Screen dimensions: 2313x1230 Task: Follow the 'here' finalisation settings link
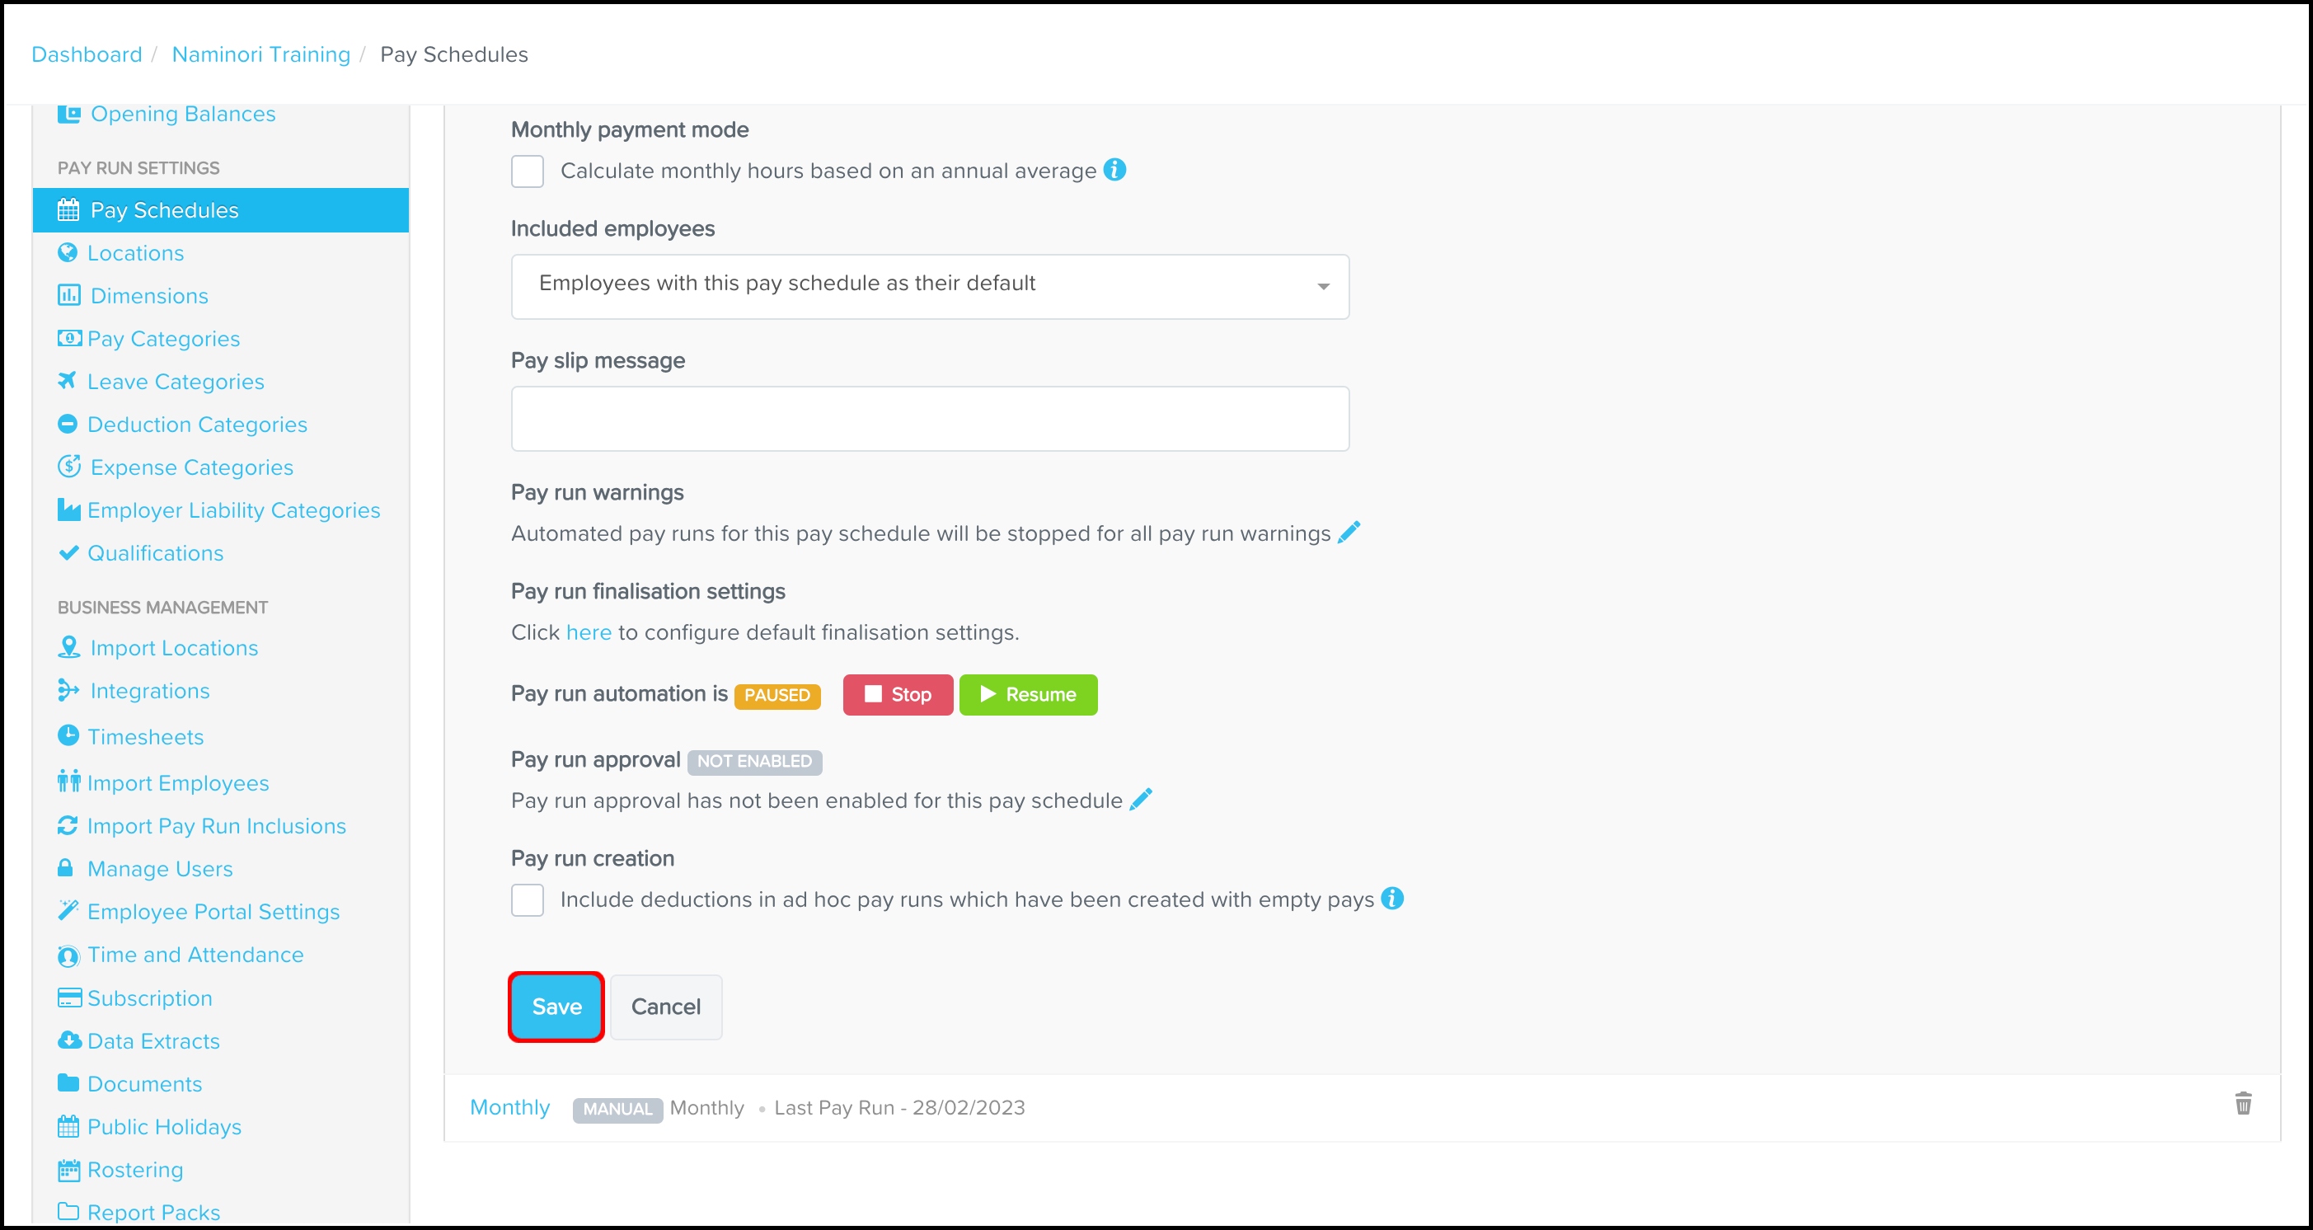[588, 632]
